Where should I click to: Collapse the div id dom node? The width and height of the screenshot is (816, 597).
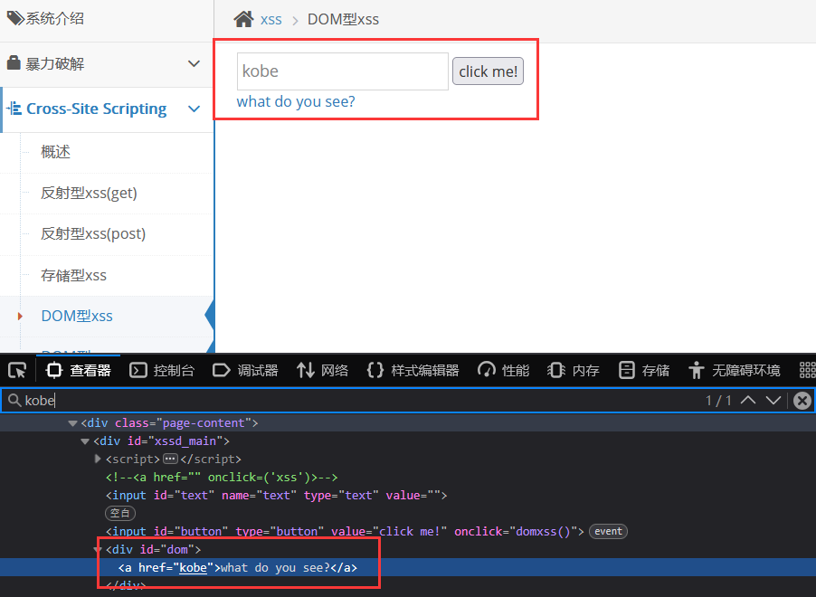(98, 550)
